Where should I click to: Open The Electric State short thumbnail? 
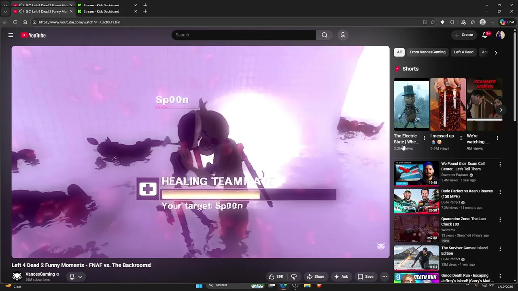click(412, 104)
